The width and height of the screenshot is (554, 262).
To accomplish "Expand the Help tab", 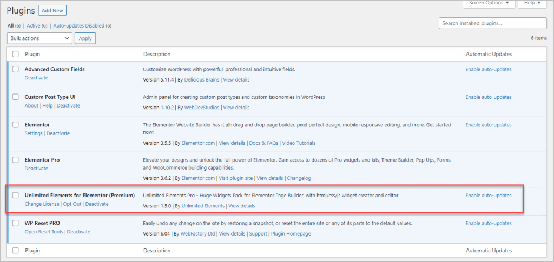I will click(532, 3).
